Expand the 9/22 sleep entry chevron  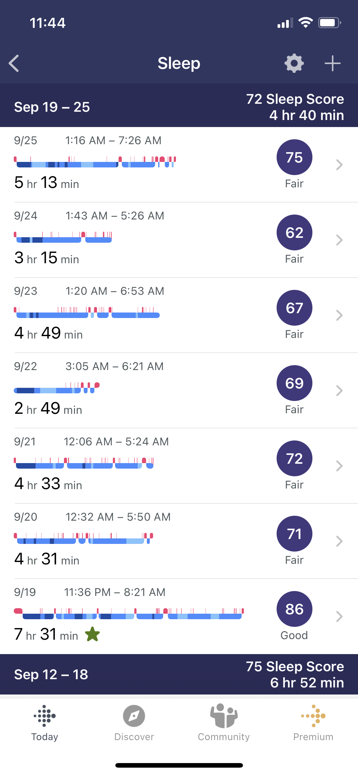click(339, 391)
